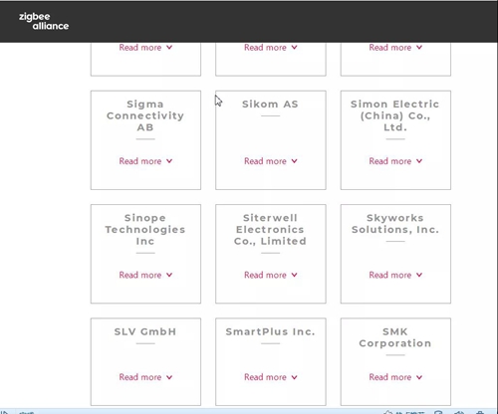Select the Sigma Connectivity AB card title
This screenshot has height=414, width=498.
(x=145, y=115)
